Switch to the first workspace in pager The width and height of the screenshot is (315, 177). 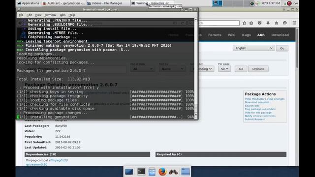218,3
